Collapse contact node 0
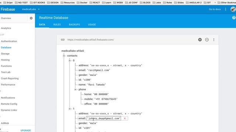The image size is (236, 132). coord(70,60)
